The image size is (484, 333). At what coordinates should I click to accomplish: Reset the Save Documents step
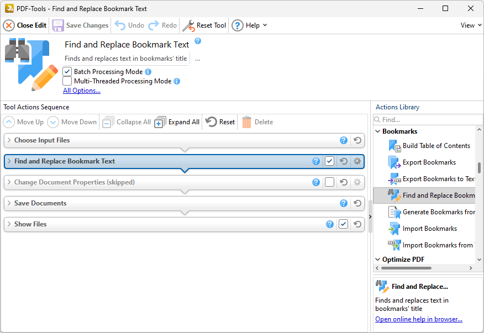pos(357,203)
